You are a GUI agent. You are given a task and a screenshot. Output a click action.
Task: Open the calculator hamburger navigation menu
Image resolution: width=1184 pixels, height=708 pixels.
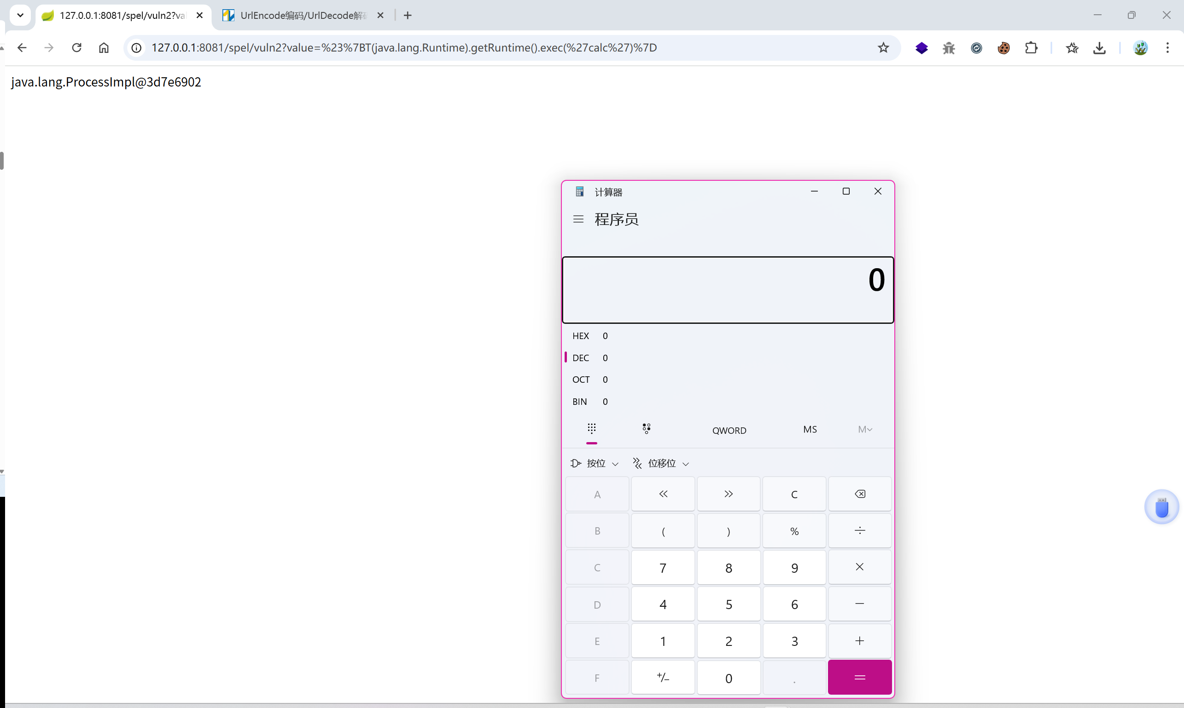coord(578,219)
